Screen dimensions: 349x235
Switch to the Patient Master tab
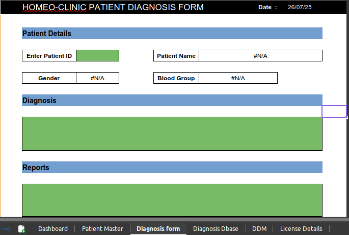(102, 229)
